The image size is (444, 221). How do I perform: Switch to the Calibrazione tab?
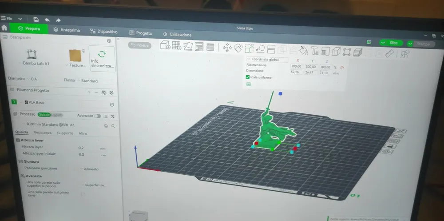click(x=178, y=35)
